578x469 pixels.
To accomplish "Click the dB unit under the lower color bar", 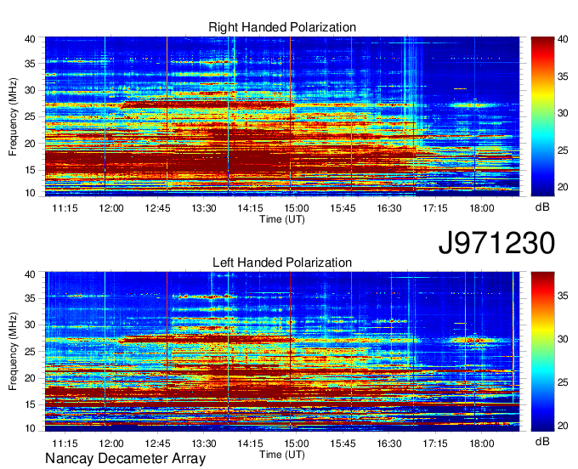I will point(542,441).
